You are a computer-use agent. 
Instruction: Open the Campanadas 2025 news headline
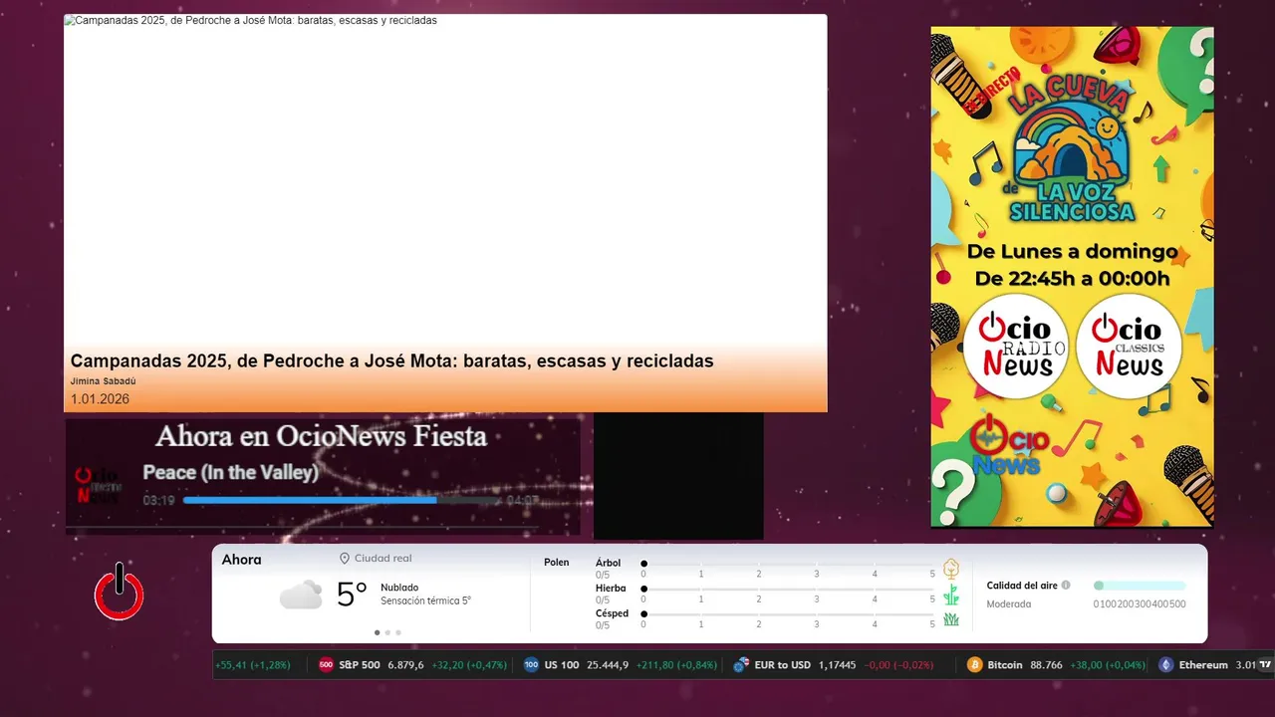click(391, 361)
